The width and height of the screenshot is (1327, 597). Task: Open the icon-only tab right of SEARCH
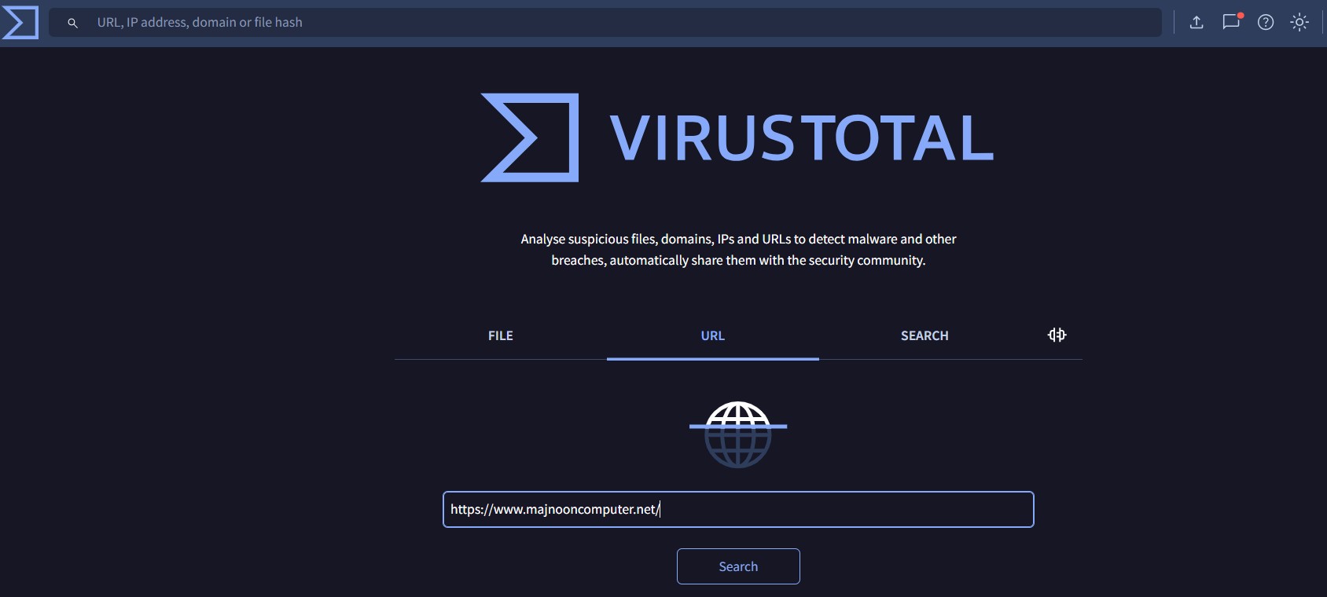click(1057, 335)
